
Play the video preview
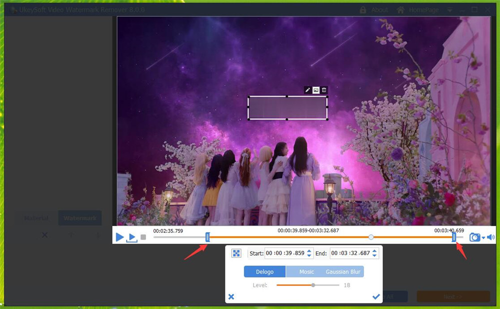pos(119,237)
